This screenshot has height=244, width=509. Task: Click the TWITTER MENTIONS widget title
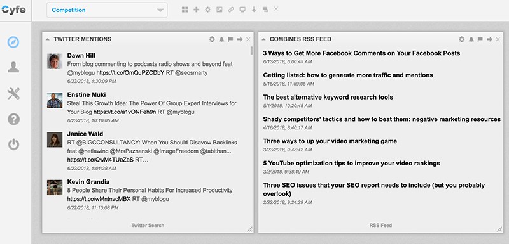[x=83, y=39]
